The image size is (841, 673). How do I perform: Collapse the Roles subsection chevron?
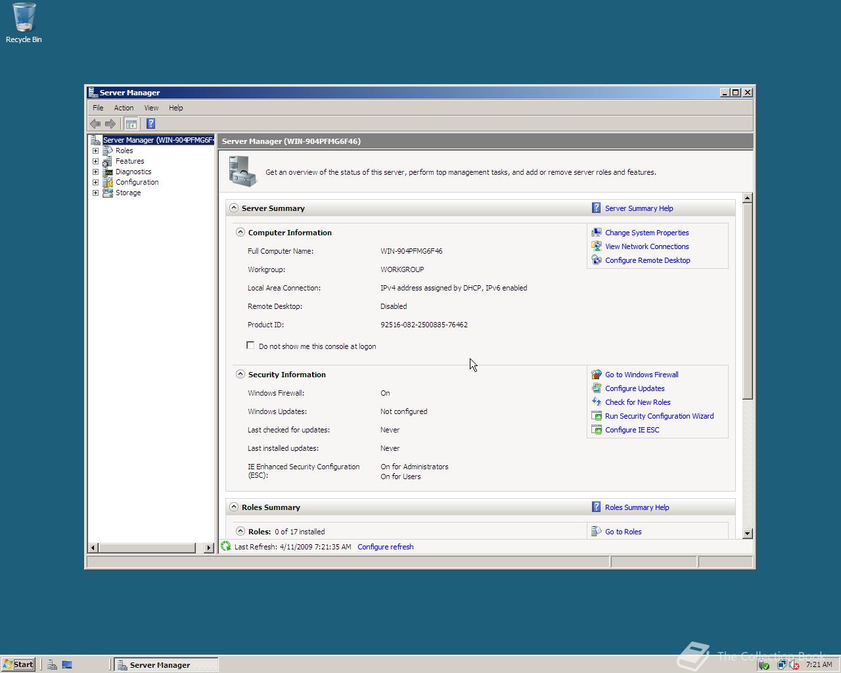pyautogui.click(x=240, y=531)
